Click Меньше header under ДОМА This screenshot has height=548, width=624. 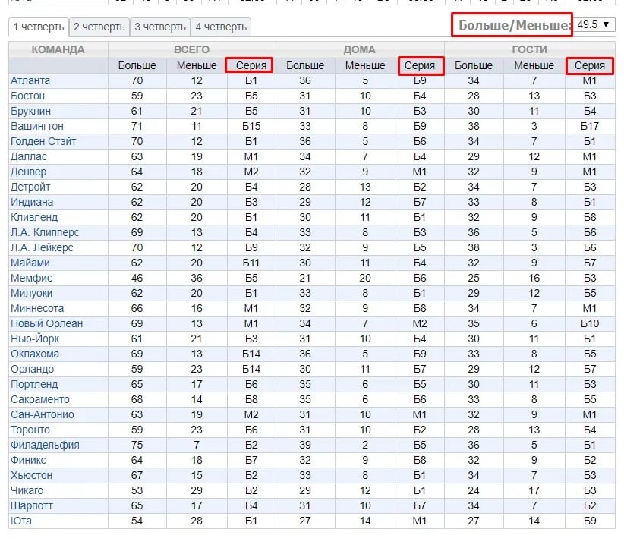coord(365,65)
